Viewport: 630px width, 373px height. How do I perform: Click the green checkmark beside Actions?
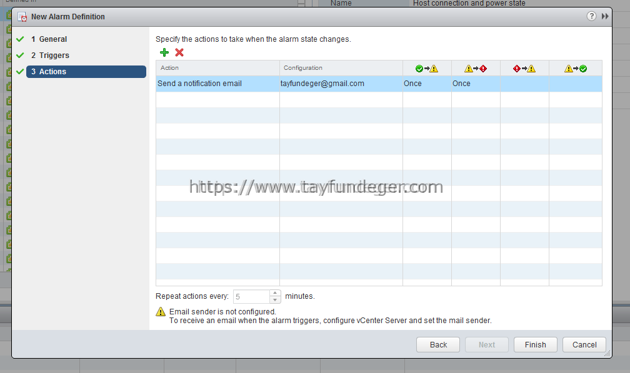(20, 71)
